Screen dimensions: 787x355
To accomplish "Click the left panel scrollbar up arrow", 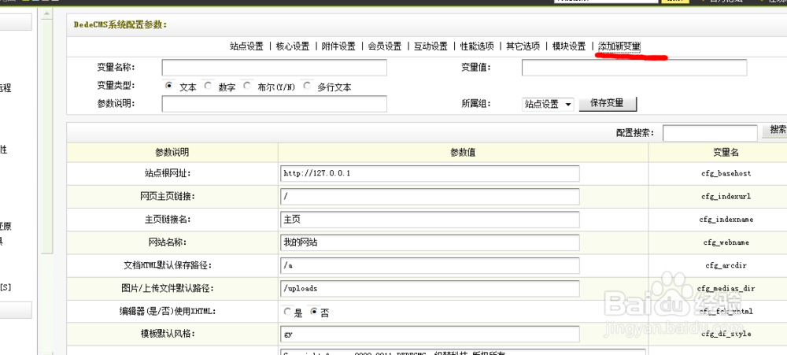I will (46, 13).
